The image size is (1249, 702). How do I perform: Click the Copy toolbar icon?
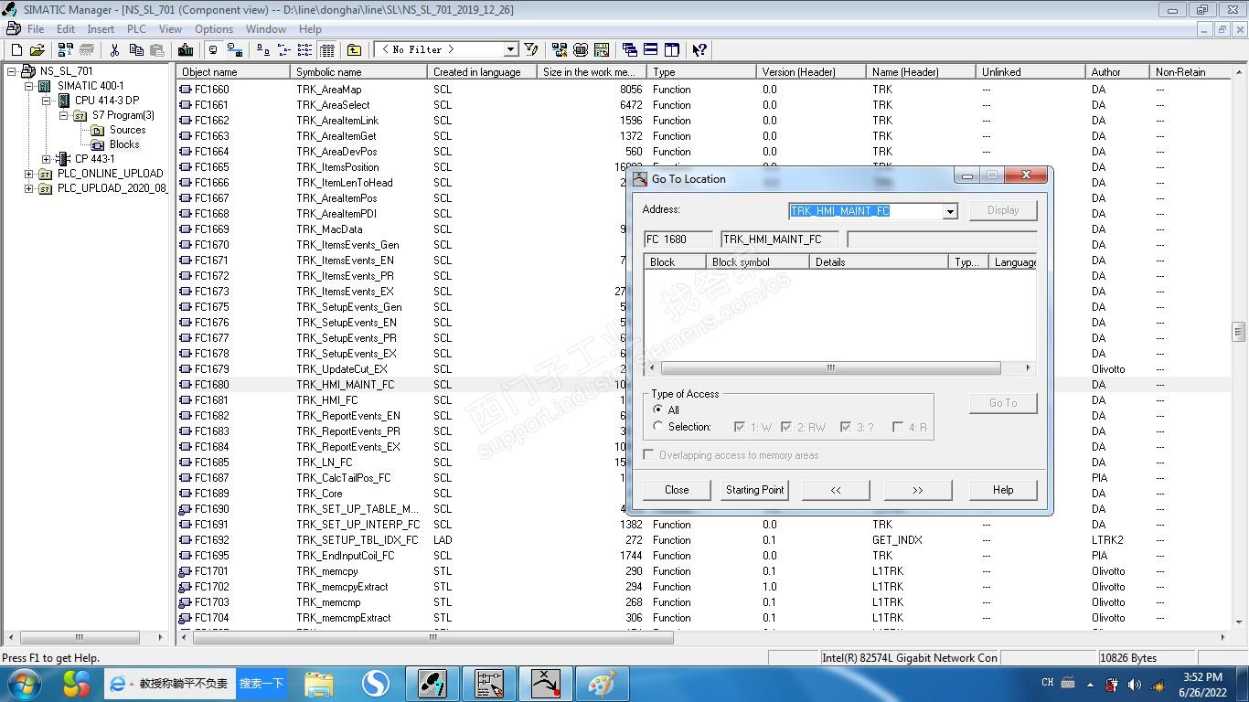(x=136, y=50)
